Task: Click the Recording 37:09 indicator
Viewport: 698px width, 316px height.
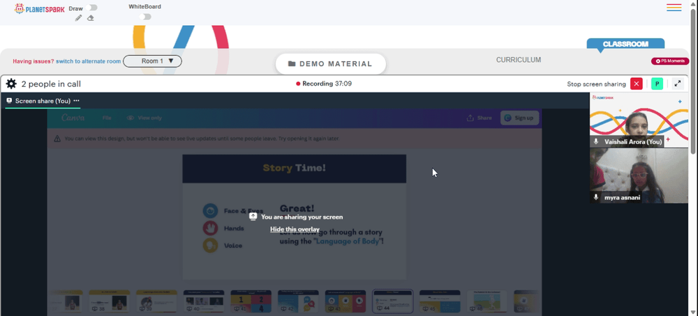Action: click(x=324, y=84)
